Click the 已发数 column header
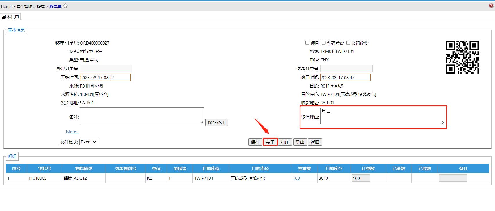The image size is (495, 211). click(x=399, y=169)
